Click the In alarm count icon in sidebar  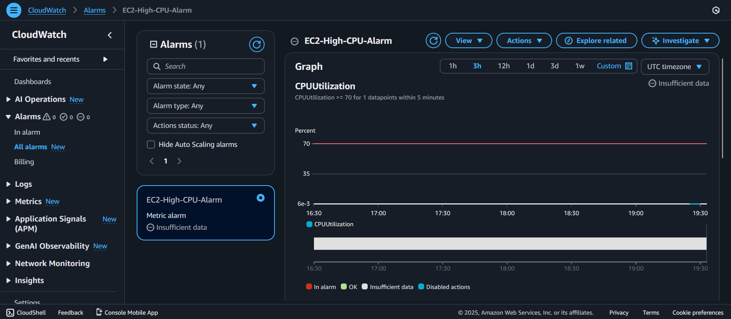pos(47,117)
